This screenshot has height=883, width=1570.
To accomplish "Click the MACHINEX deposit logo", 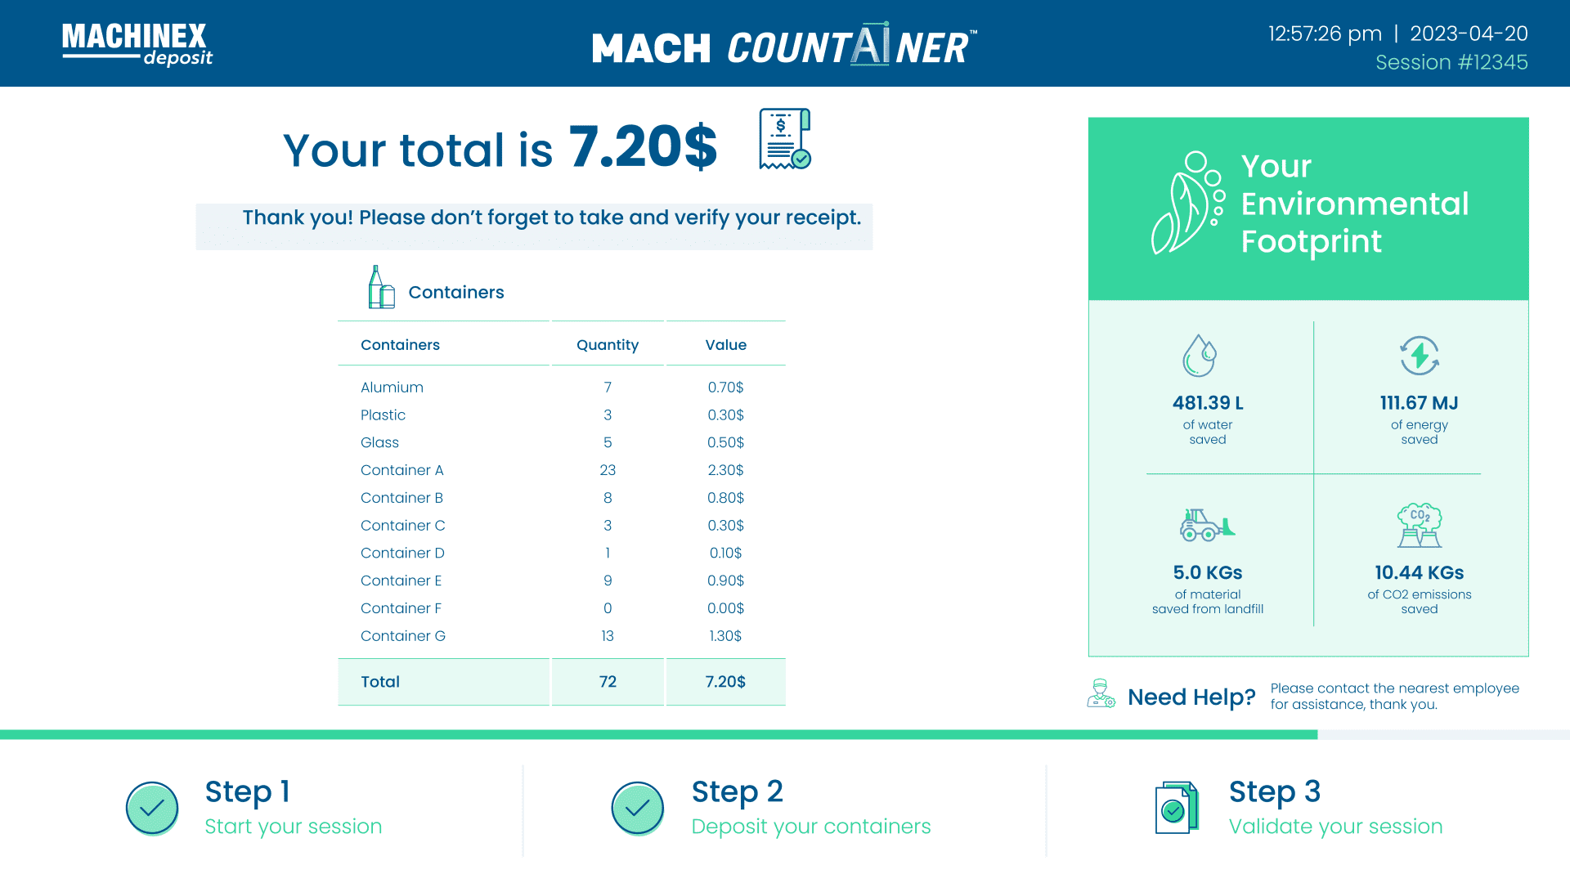I will (137, 43).
